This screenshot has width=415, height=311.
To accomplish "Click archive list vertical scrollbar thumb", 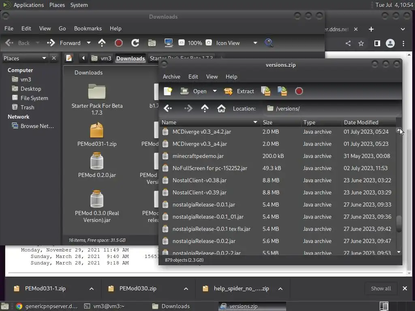I will point(399,224).
